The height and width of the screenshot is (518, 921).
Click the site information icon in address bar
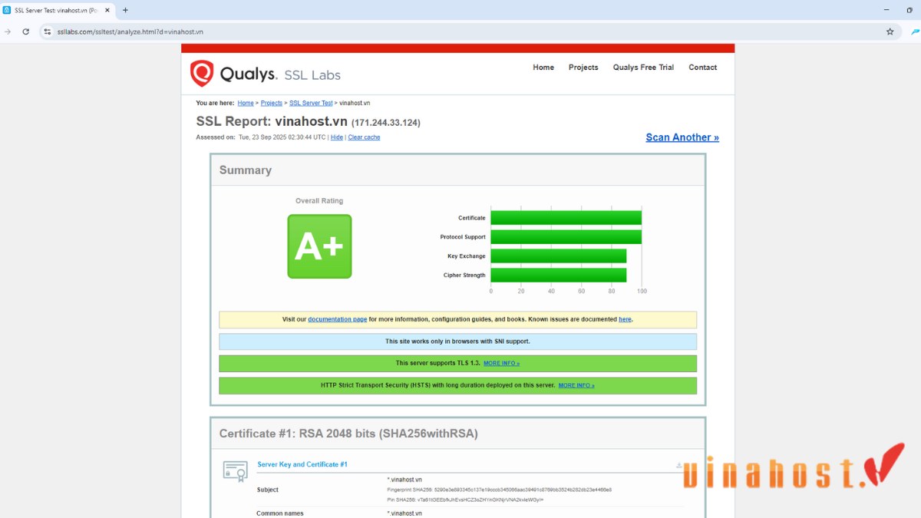[47, 31]
